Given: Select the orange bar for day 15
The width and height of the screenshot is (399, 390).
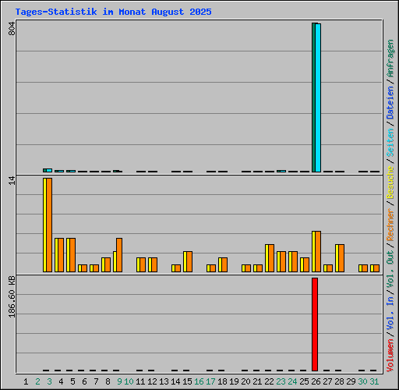Looking at the screenshot, I should (x=189, y=262).
